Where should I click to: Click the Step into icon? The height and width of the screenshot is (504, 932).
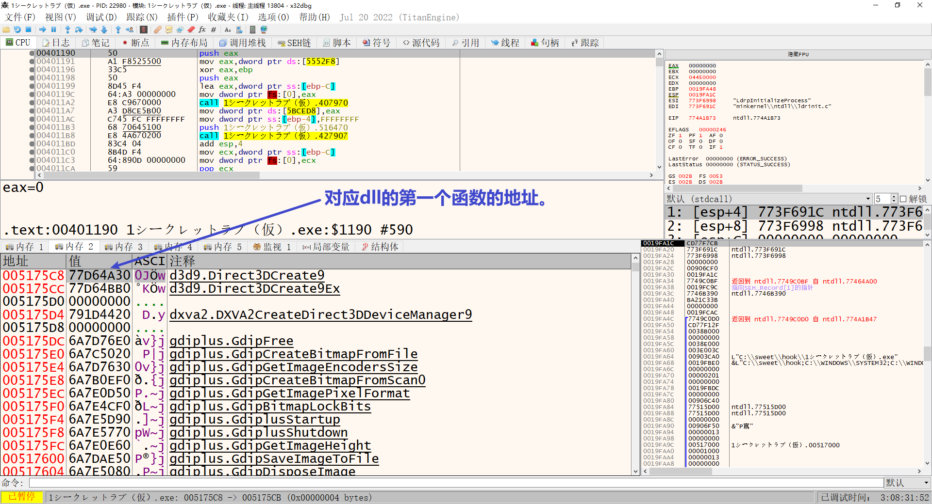(x=67, y=30)
